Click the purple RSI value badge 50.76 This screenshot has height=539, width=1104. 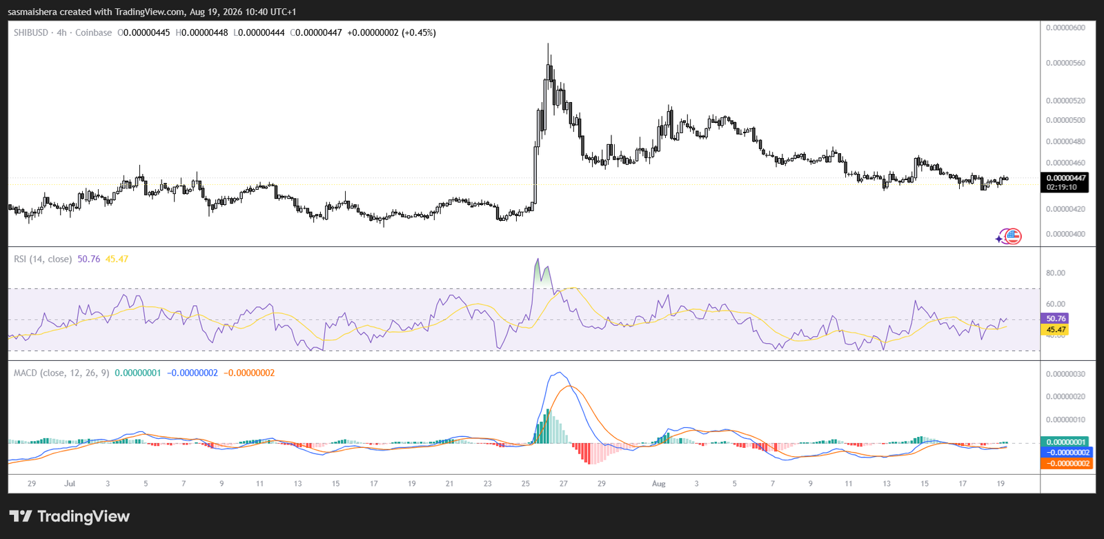[x=1056, y=319]
